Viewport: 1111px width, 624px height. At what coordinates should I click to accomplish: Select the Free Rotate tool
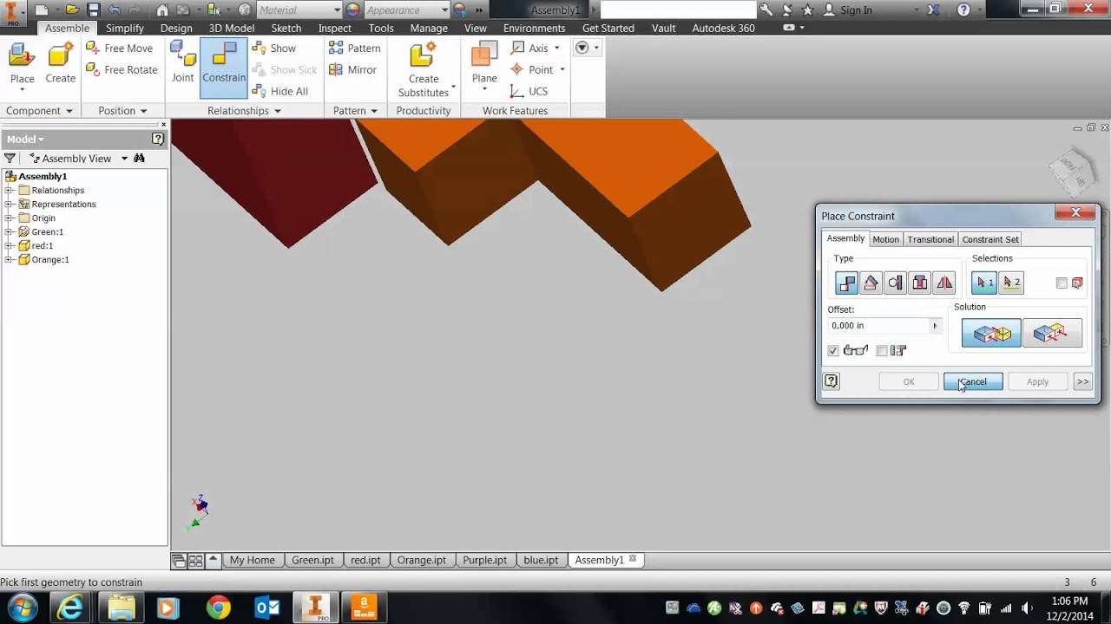(x=122, y=70)
